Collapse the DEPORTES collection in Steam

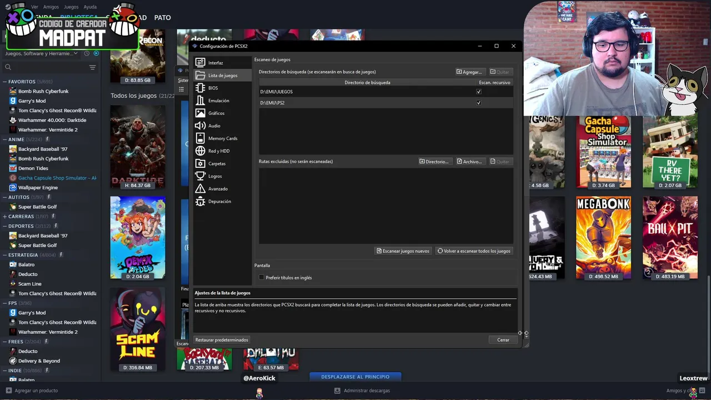click(4, 226)
